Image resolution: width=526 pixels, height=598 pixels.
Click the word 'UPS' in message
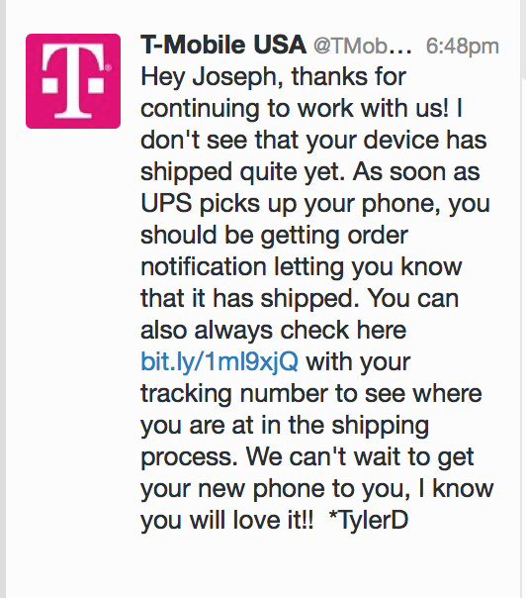166,203
